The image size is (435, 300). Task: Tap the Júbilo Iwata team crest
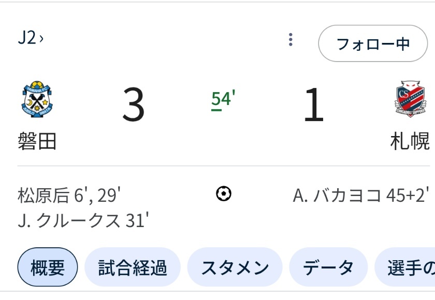(x=37, y=99)
